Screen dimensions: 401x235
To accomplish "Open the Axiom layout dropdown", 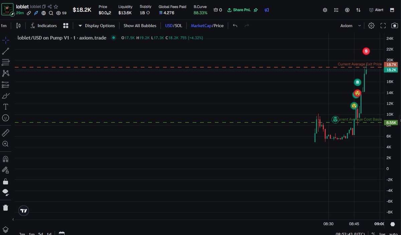I will (351, 26).
